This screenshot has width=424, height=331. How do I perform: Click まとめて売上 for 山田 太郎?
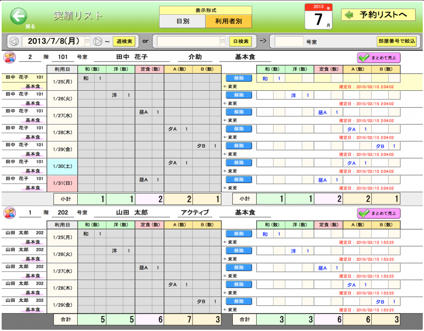(378, 214)
